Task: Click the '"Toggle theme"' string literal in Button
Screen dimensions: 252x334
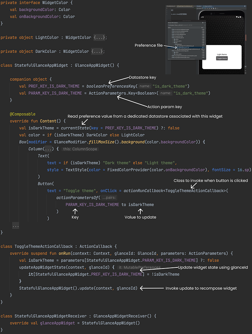Action: pyautogui.click(x=80, y=191)
